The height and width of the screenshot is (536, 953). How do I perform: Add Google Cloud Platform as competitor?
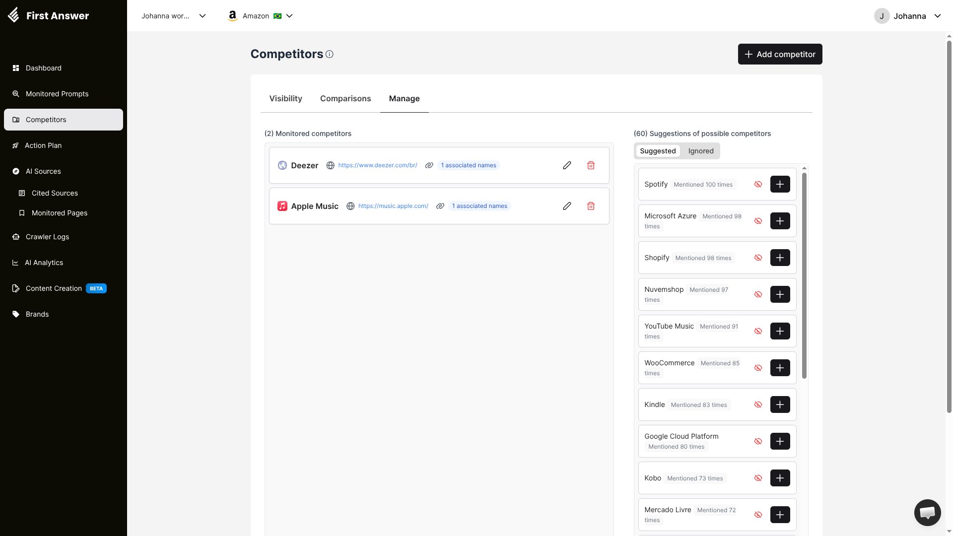click(780, 441)
